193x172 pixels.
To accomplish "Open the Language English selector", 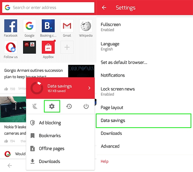I will pos(145,46).
